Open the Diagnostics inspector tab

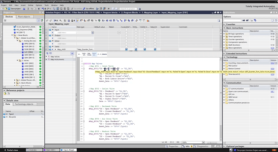point(202,146)
